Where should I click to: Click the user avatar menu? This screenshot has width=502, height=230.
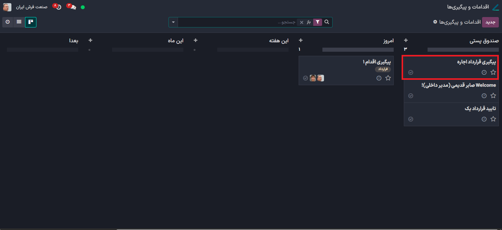click(7, 7)
